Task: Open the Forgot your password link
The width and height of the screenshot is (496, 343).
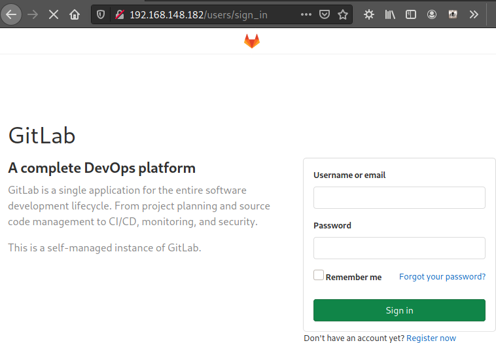Action: (x=442, y=277)
